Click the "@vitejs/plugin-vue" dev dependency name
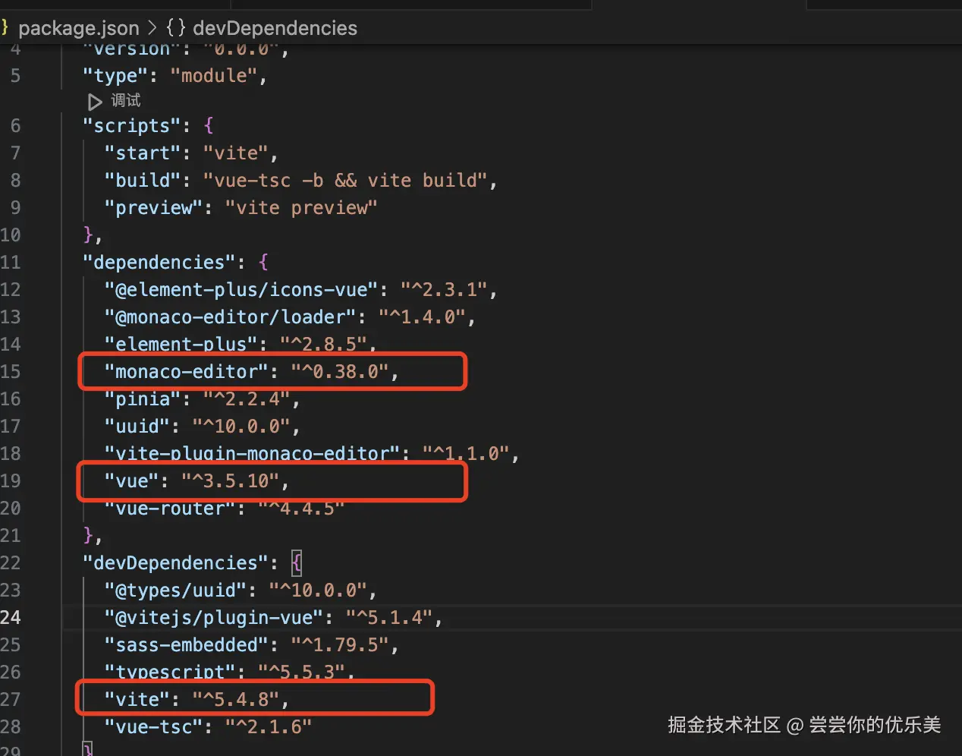The width and height of the screenshot is (962, 756). pos(214,618)
